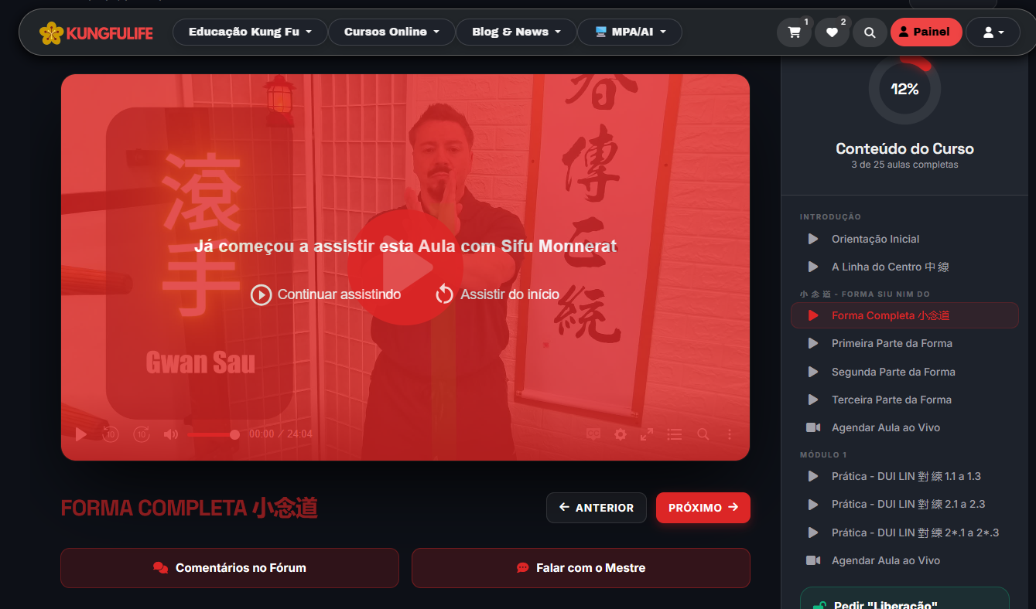
Task: Click the 00:00 / 24:04 time display
Action: pos(281,434)
